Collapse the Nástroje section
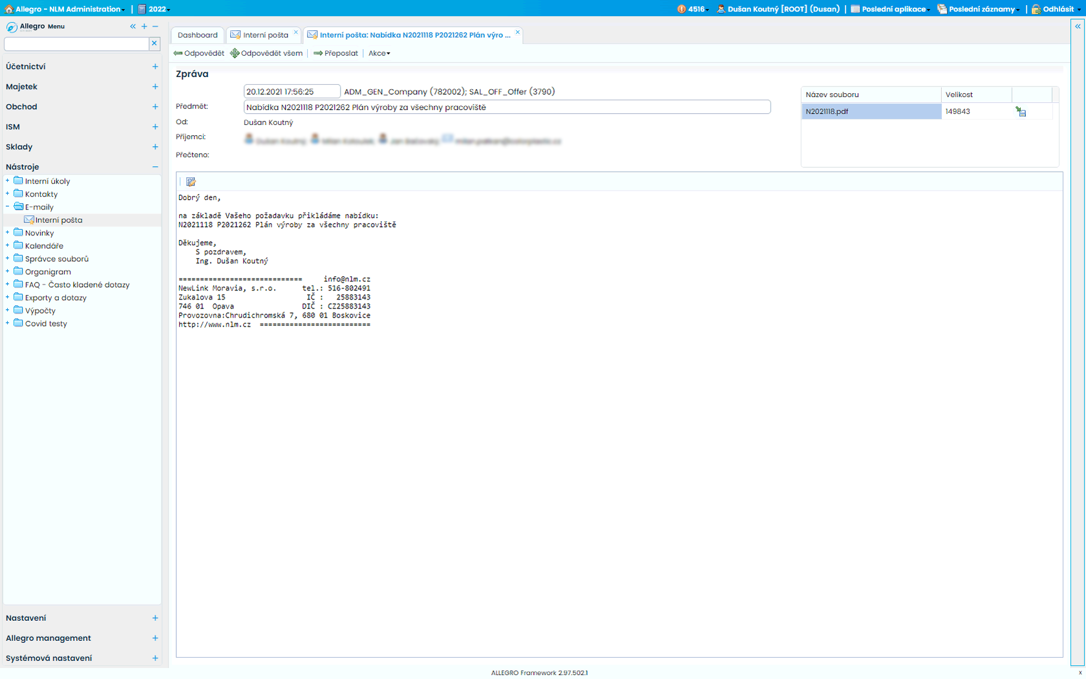The image size is (1086, 679). coord(155,167)
